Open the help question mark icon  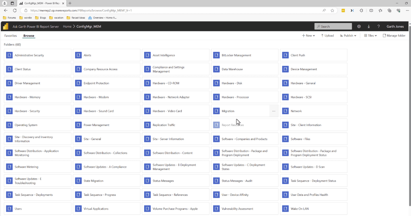(378, 26)
